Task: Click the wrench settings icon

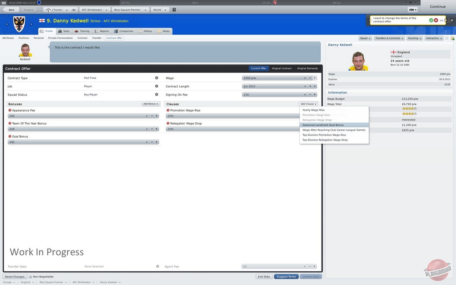Action: 451,20
